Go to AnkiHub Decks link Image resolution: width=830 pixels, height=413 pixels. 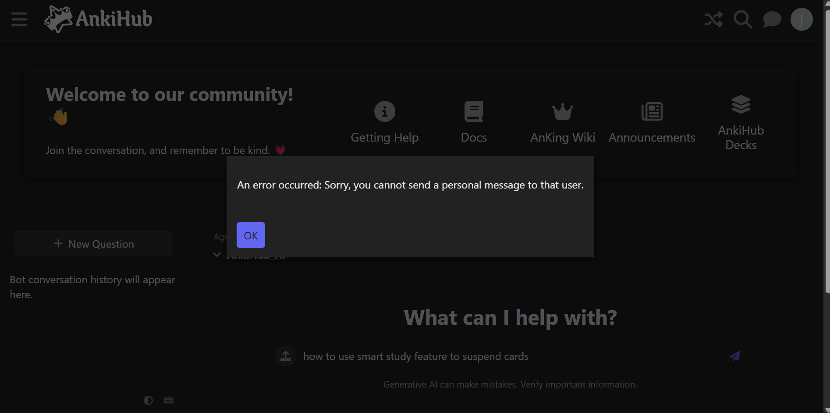(741, 138)
